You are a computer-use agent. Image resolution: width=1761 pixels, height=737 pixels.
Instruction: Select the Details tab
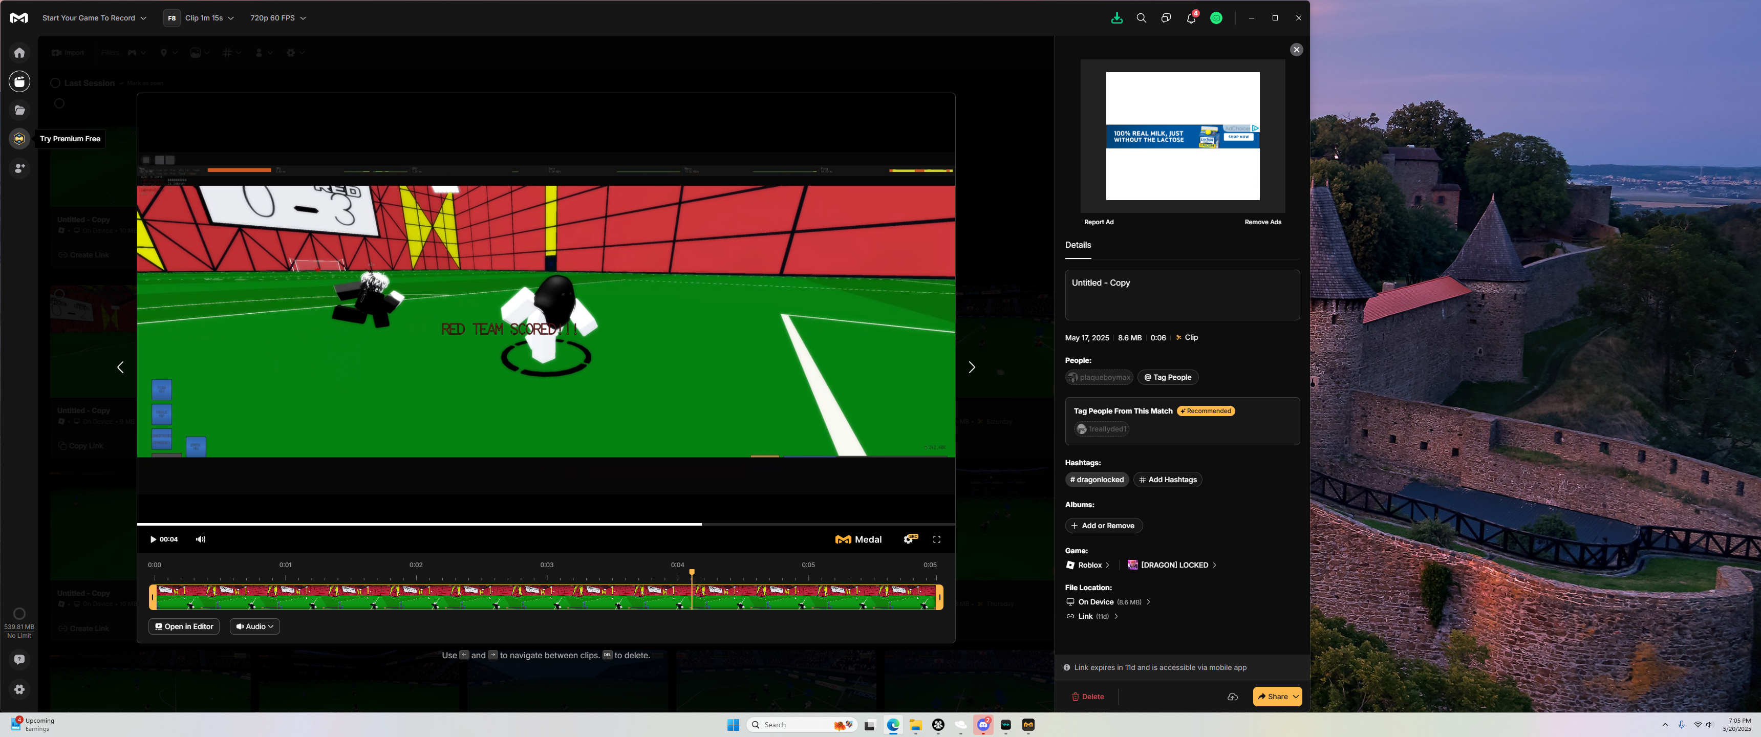pyautogui.click(x=1078, y=246)
